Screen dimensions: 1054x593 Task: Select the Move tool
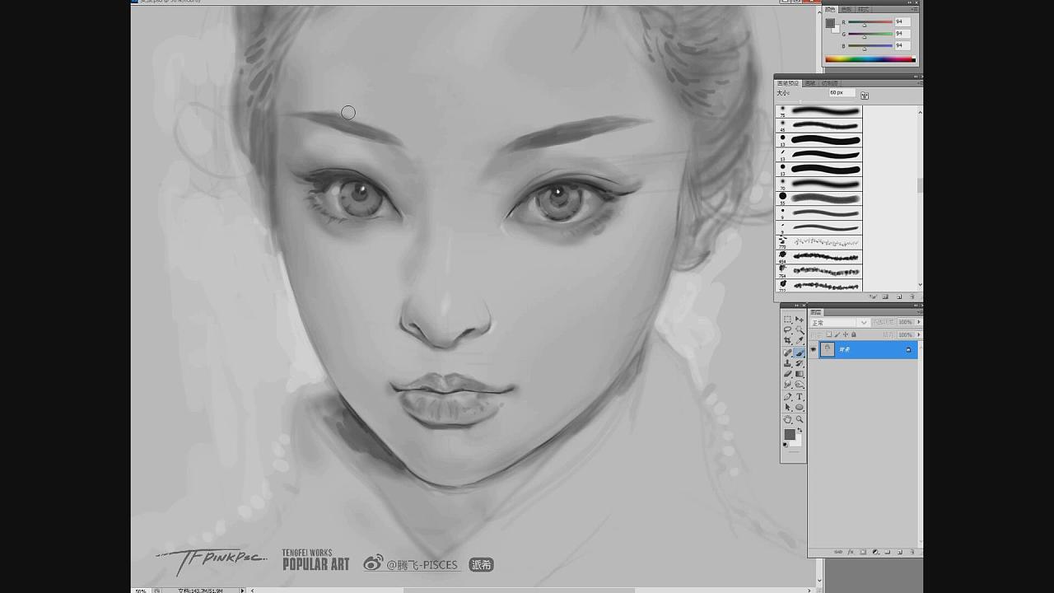click(800, 320)
